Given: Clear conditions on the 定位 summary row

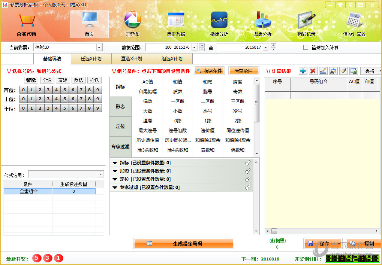Looking at the screenshot, I should click(x=248, y=179).
